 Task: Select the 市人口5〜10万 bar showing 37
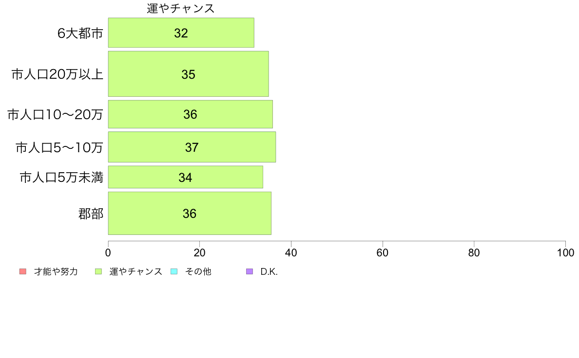pos(192,147)
